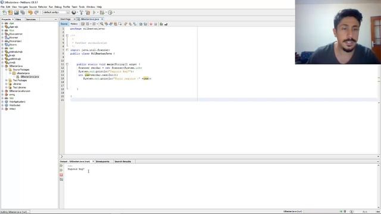Click the Output panel vertical scrollbar
The image size is (381, 214).
379,186
